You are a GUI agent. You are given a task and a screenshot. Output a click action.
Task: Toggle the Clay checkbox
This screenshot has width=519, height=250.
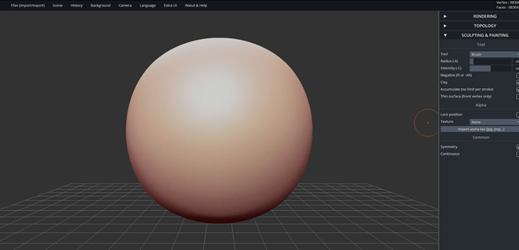(x=518, y=82)
